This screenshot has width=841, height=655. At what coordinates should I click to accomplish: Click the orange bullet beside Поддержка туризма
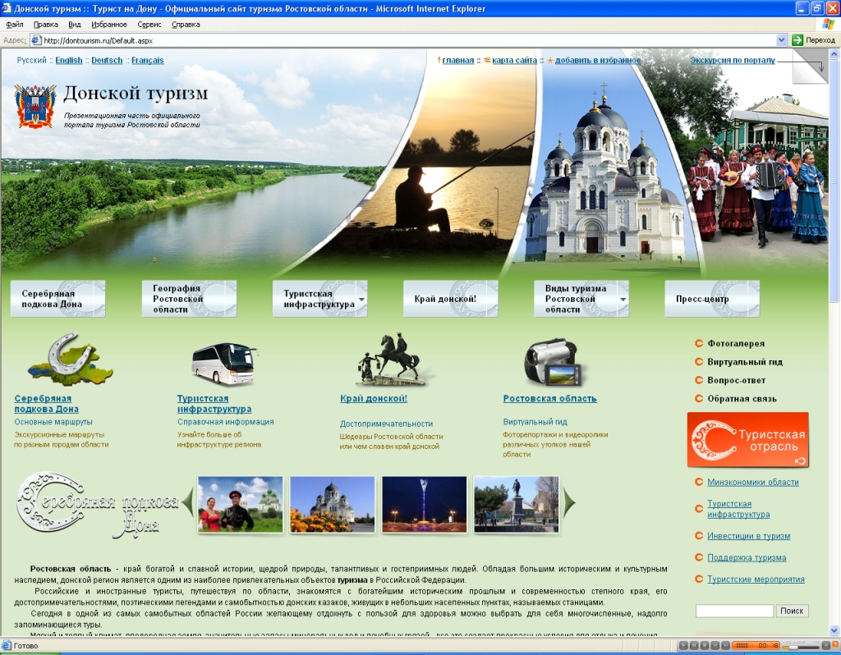(x=699, y=557)
